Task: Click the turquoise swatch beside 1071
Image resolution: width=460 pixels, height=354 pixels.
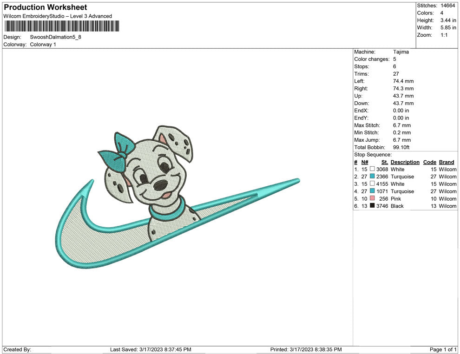Action: [372, 190]
